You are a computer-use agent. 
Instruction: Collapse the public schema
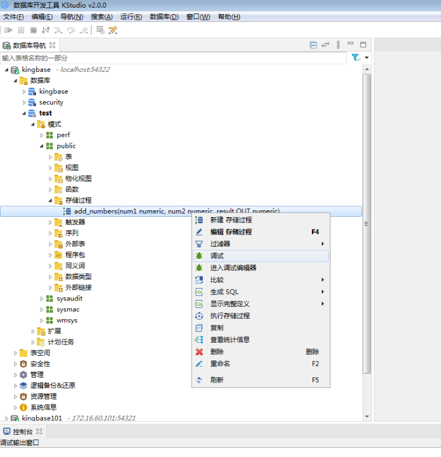pos(41,146)
